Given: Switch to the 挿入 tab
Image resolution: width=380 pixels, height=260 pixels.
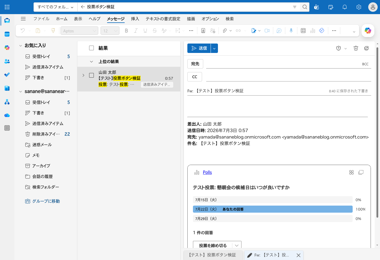Looking at the screenshot, I should [135, 19].
